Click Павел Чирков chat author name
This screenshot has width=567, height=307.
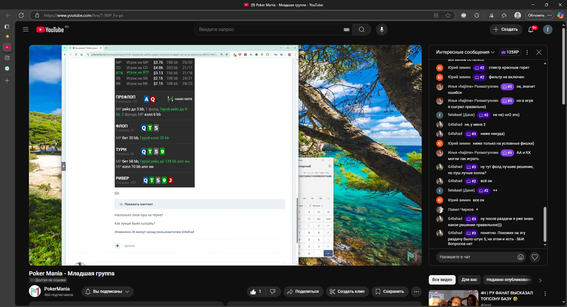click(x=461, y=210)
